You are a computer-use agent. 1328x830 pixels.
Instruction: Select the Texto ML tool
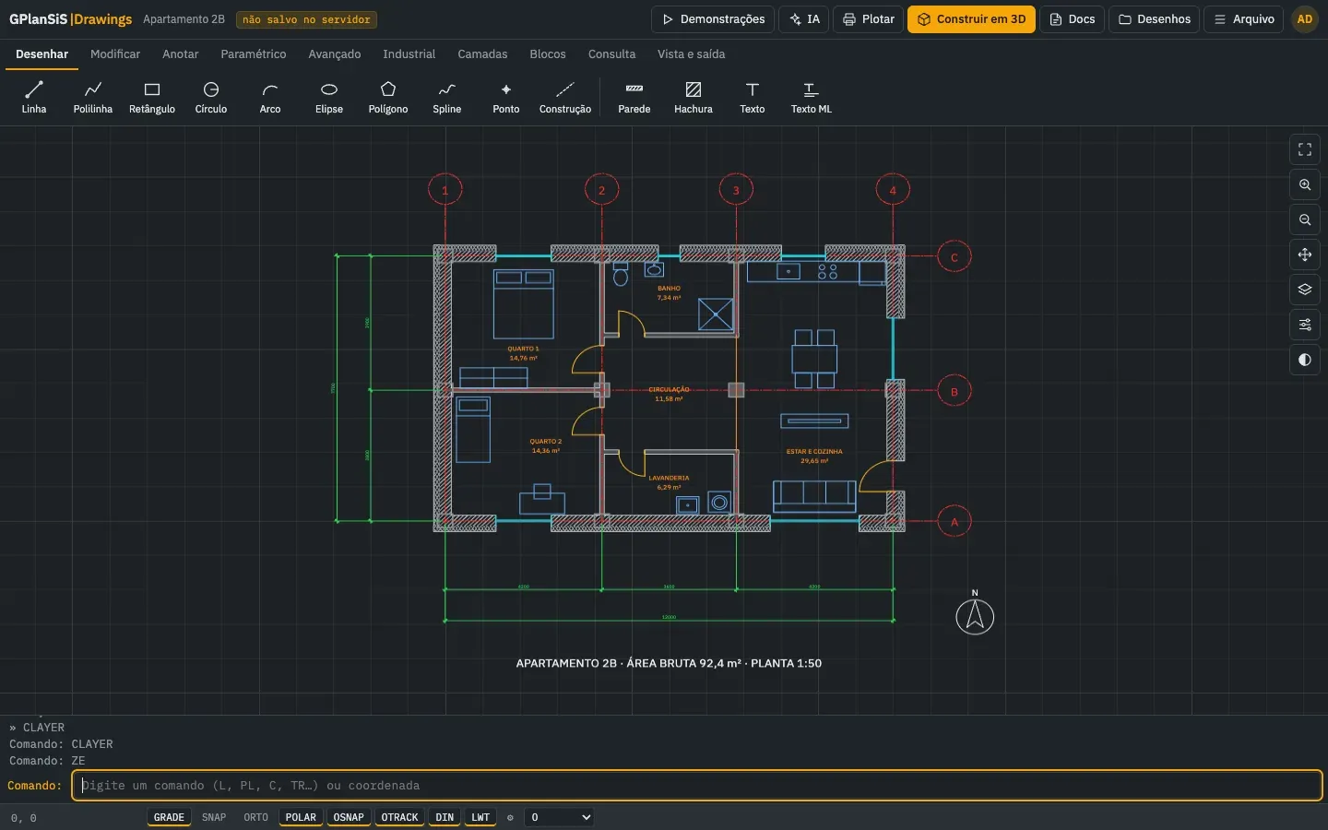click(x=812, y=97)
